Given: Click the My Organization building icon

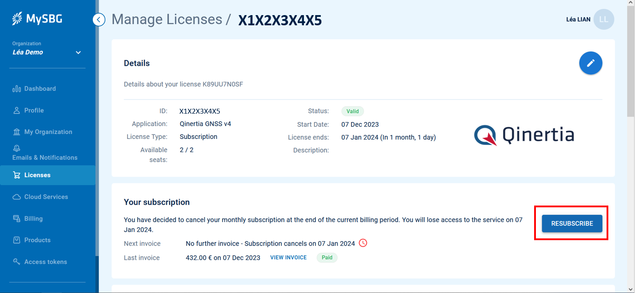Looking at the screenshot, I should pyautogui.click(x=17, y=132).
